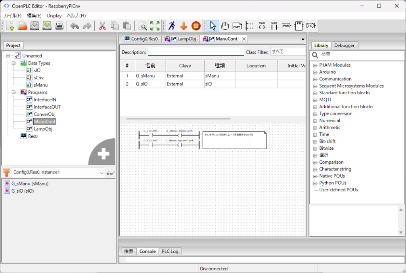This screenshot has width=406, height=273.
Task: Click the Copy icon
Action: tap(115, 26)
